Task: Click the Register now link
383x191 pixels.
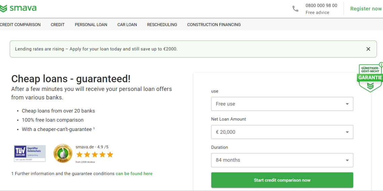Action: tap(366, 9)
